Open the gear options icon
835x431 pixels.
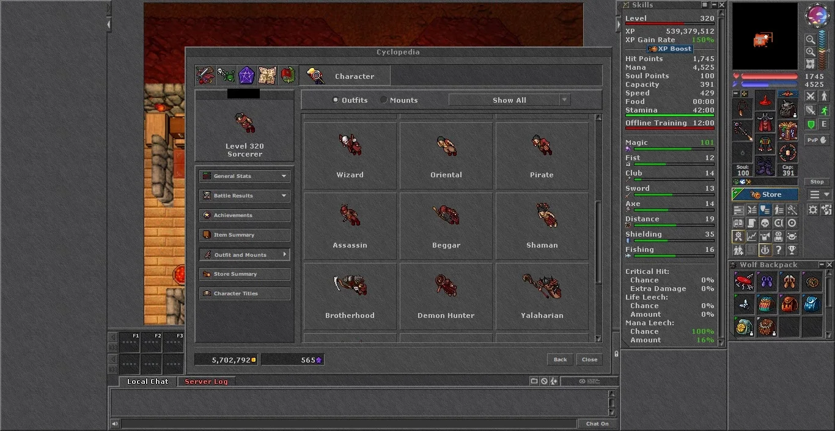click(x=812, y=210)
